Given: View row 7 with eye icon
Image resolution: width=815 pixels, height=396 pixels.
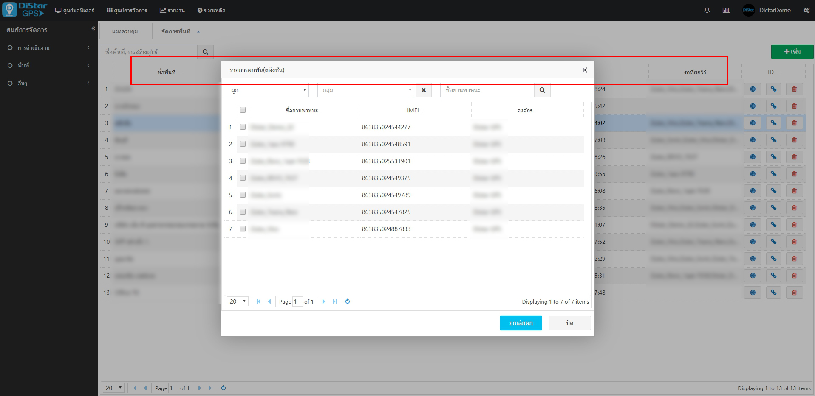Looking at the screenshot, I should 753,191.
